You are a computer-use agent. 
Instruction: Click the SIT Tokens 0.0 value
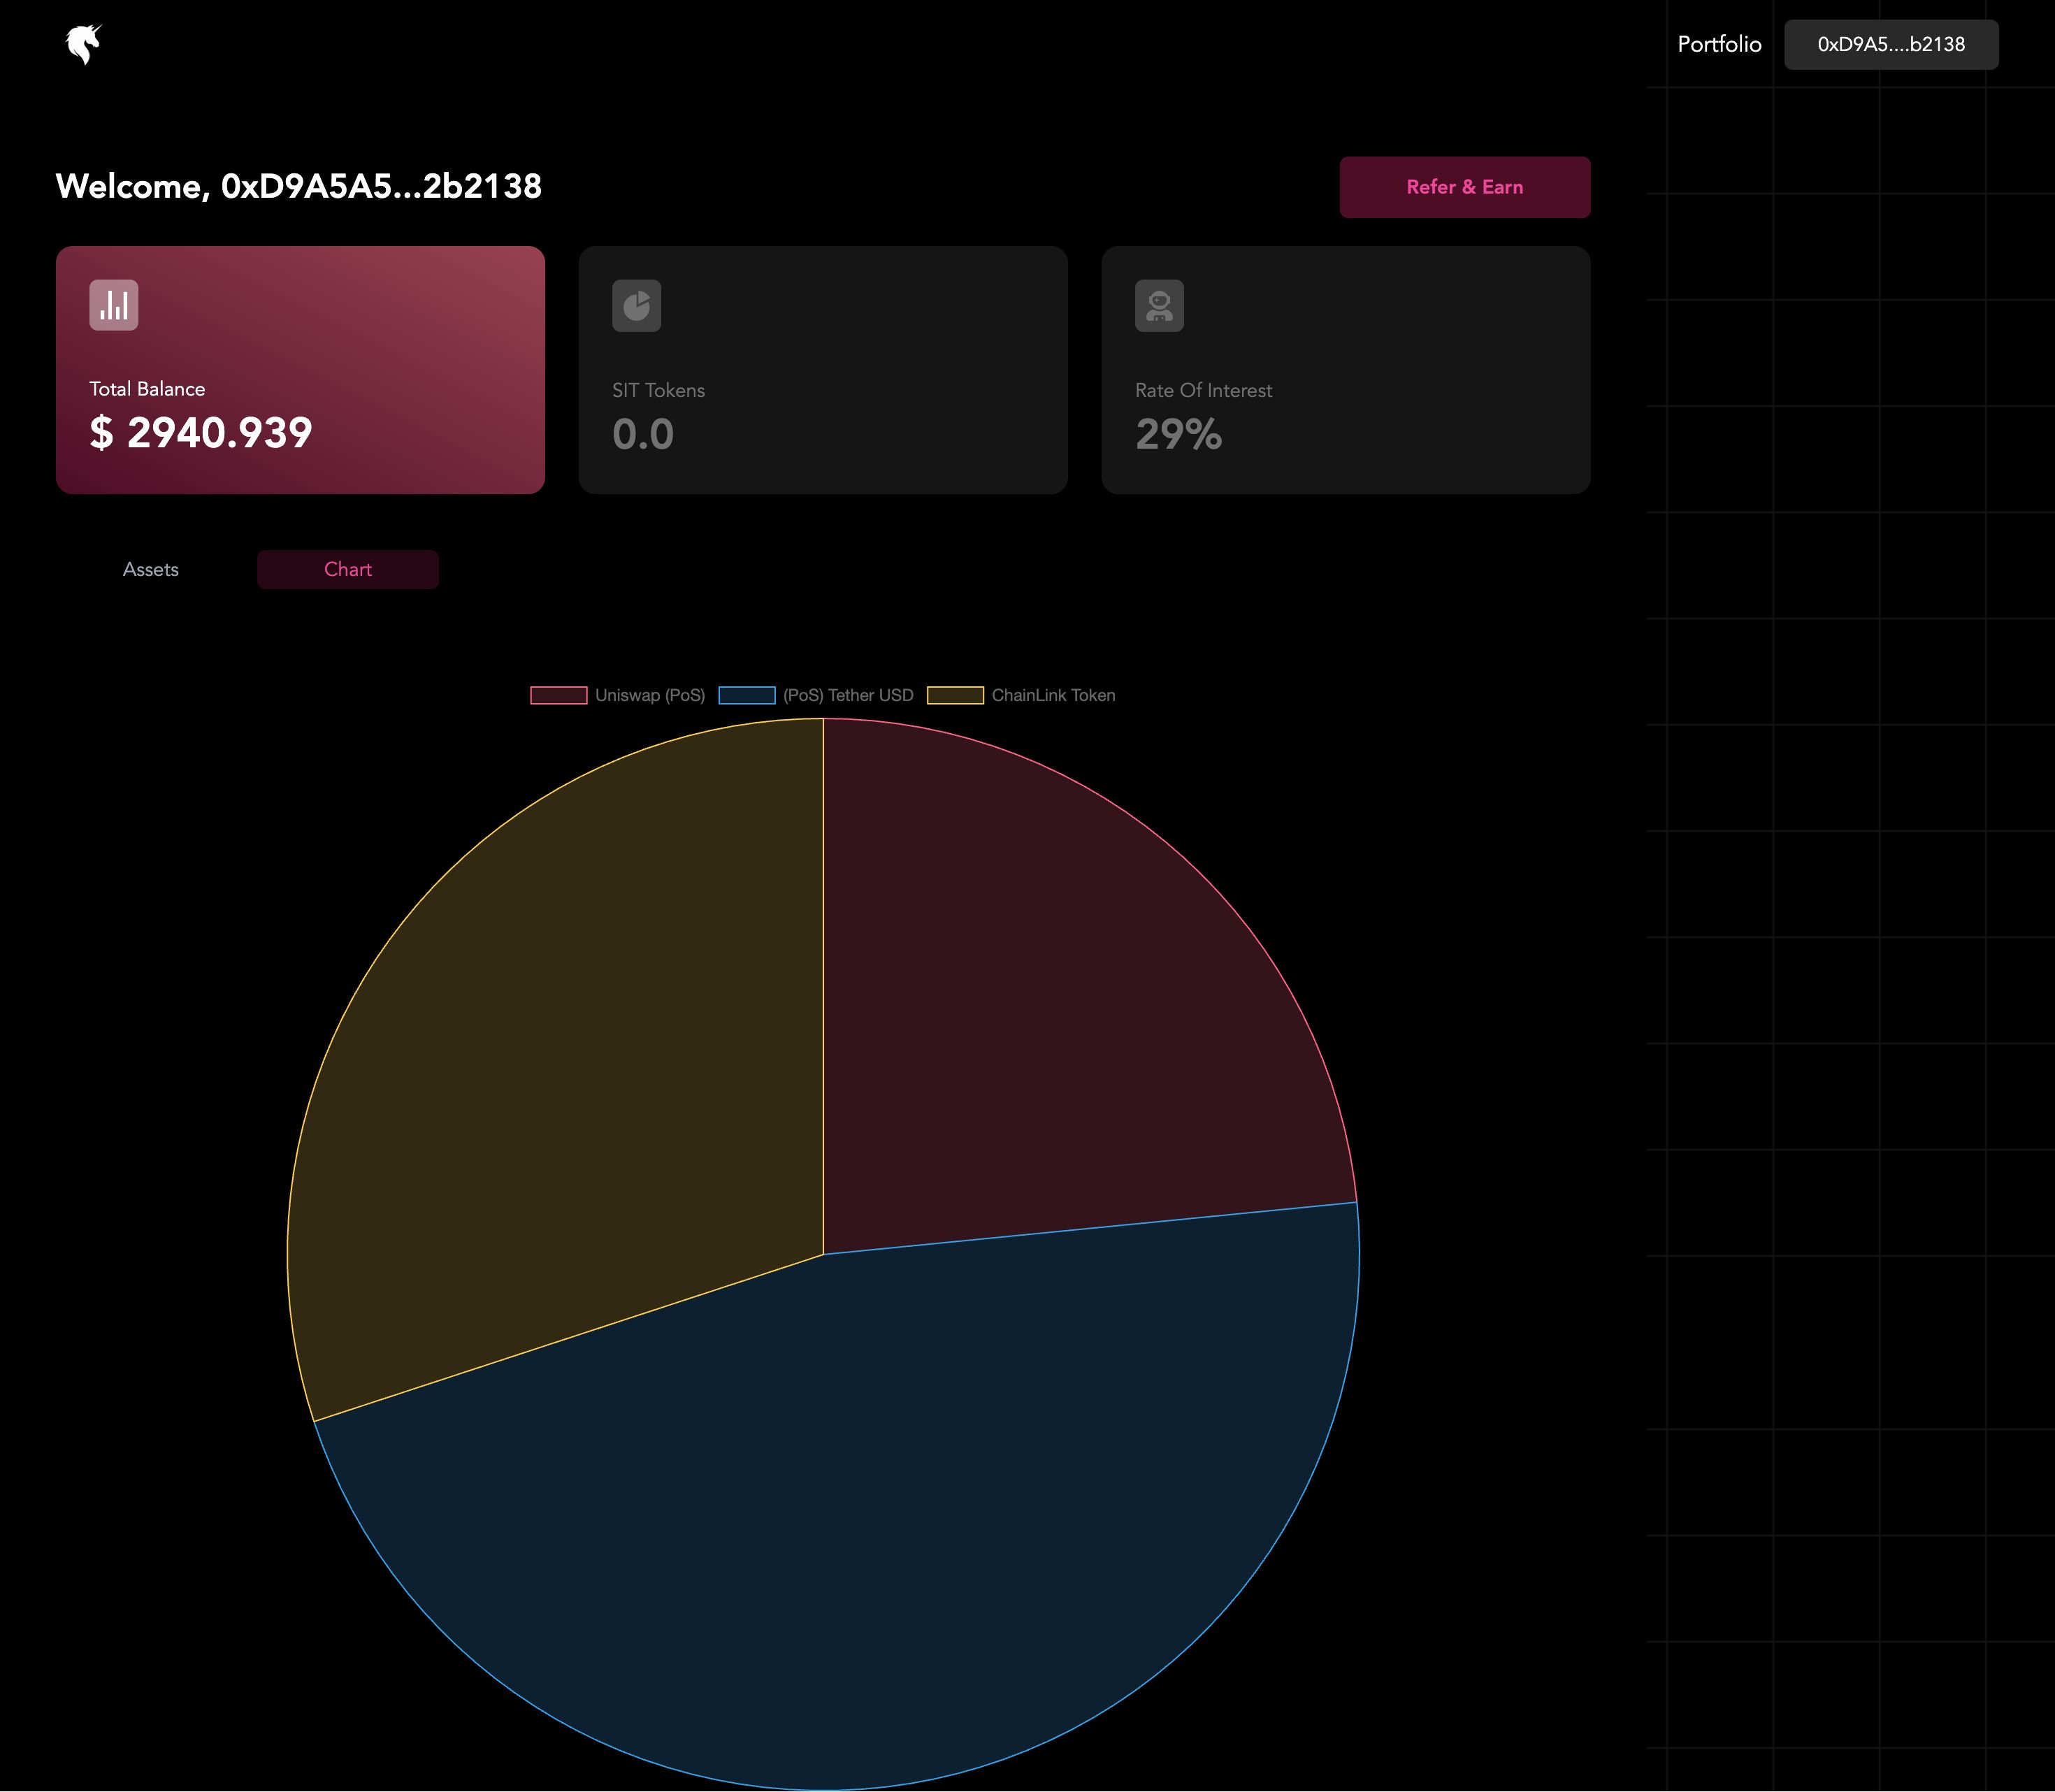[643, 434]
